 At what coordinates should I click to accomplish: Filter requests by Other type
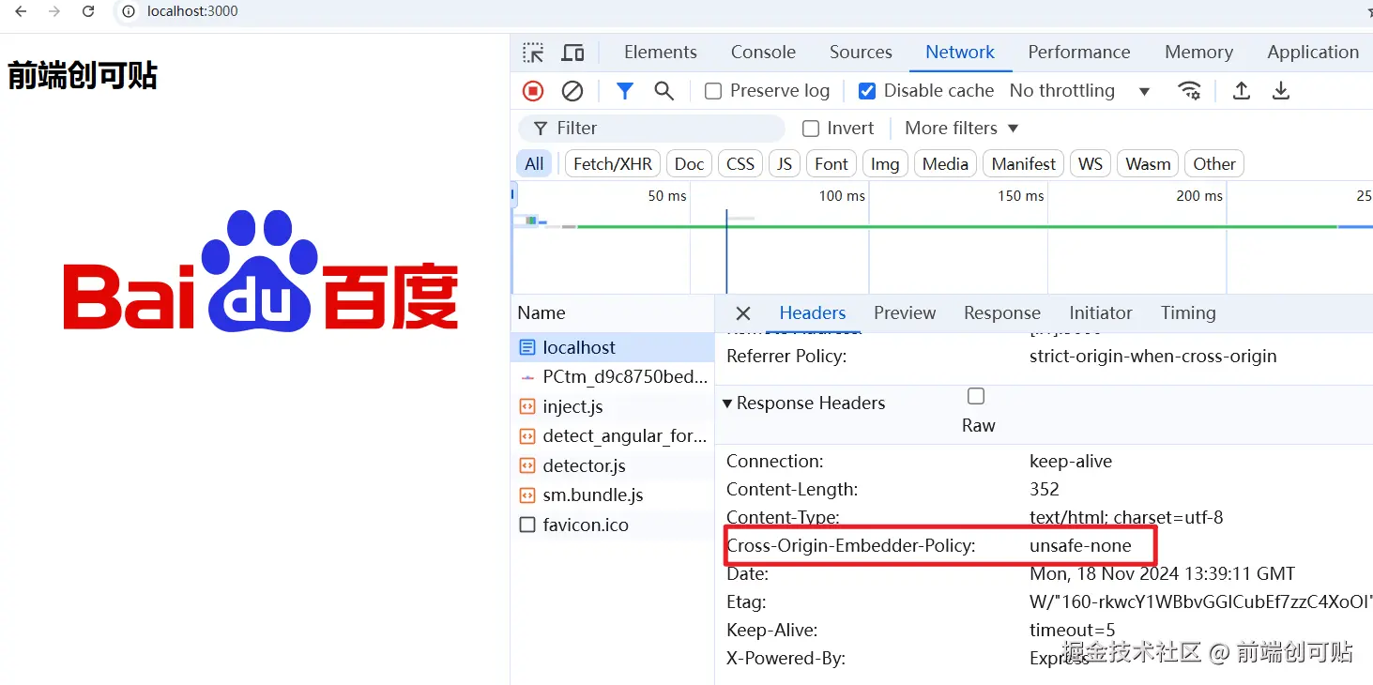[1214, 164]
